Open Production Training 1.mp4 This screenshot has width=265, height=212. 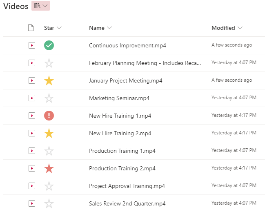tap(122, 151)
